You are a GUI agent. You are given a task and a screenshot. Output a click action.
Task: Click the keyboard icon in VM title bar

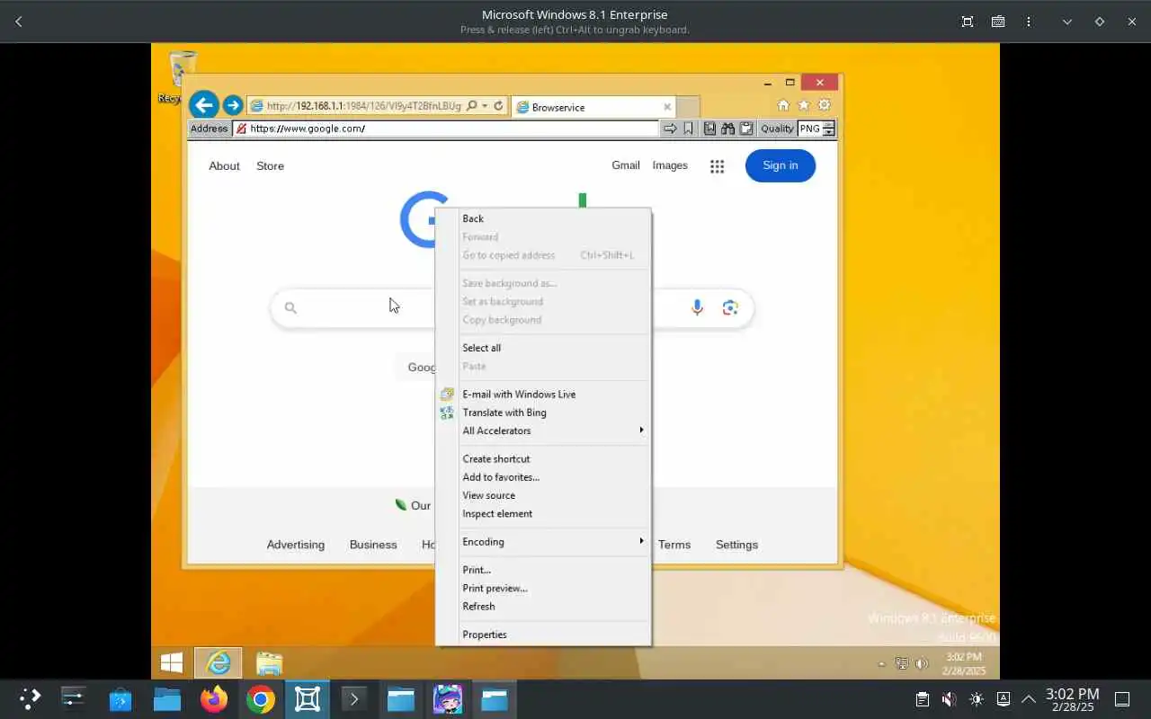click(x=998, y=22)
